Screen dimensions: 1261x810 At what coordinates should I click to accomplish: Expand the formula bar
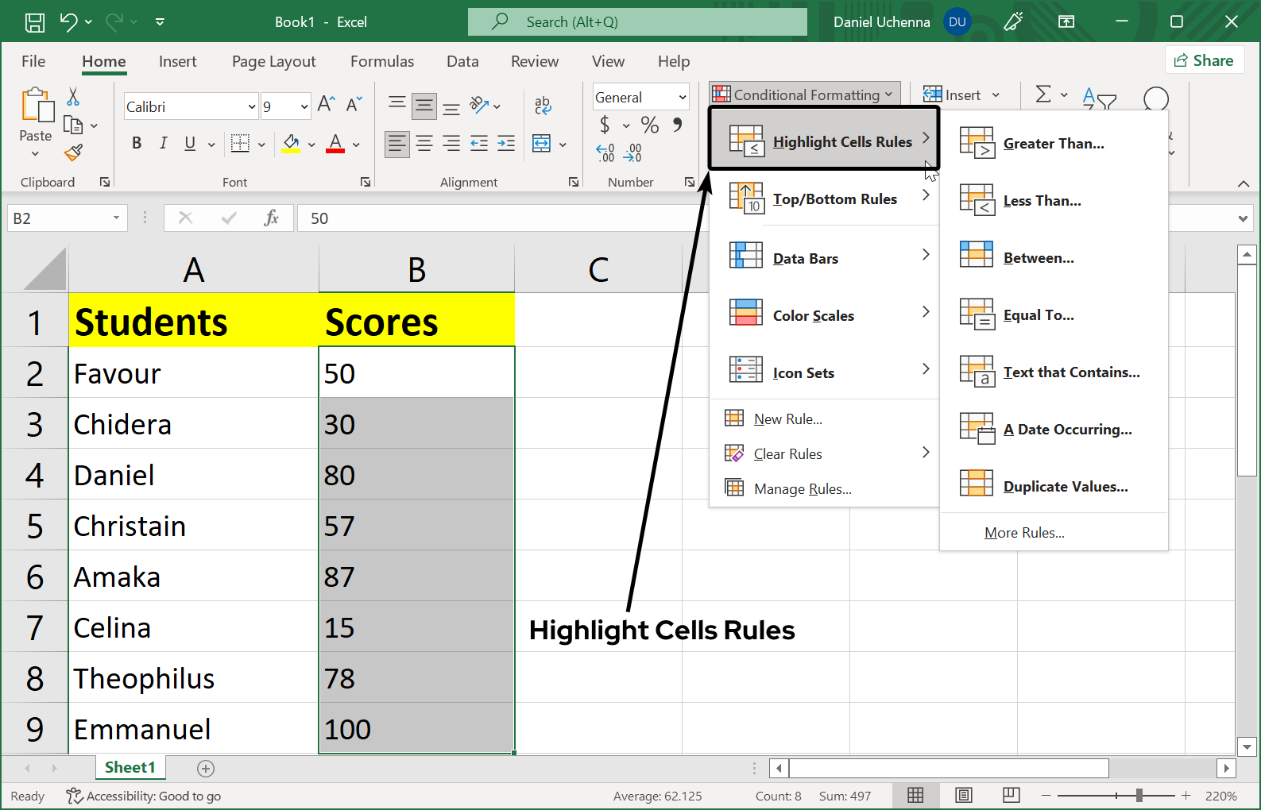click(x=1243, y=218)
